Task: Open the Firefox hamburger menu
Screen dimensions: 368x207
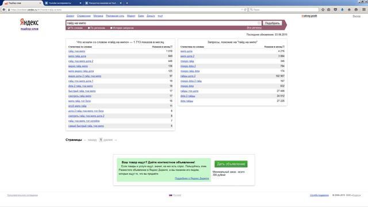Action: (x=364, y=10)
